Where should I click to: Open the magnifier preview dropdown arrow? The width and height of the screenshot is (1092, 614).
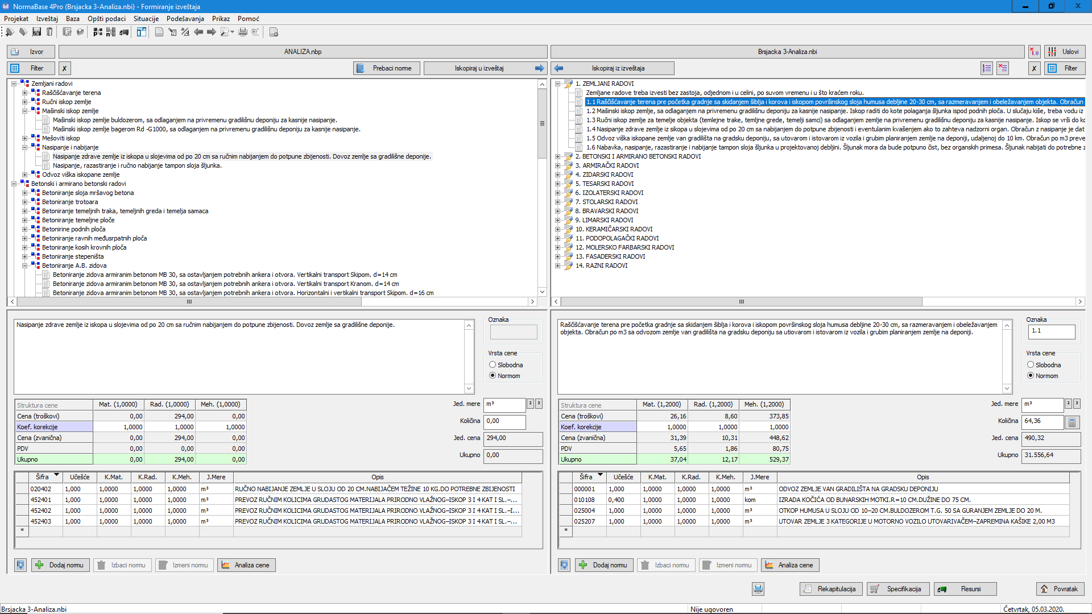(x=232, y=32)
